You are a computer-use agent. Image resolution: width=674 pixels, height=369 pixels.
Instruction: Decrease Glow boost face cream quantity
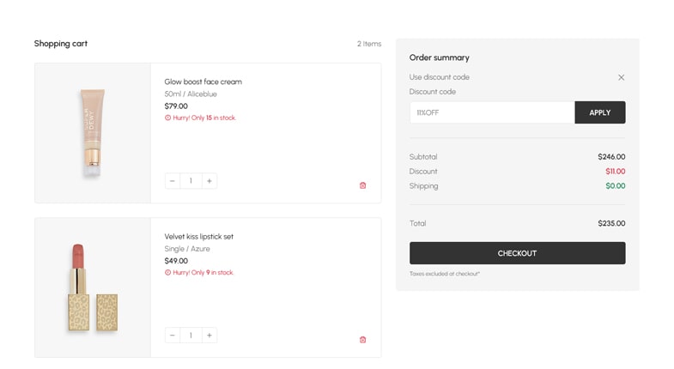click(173, 181)
